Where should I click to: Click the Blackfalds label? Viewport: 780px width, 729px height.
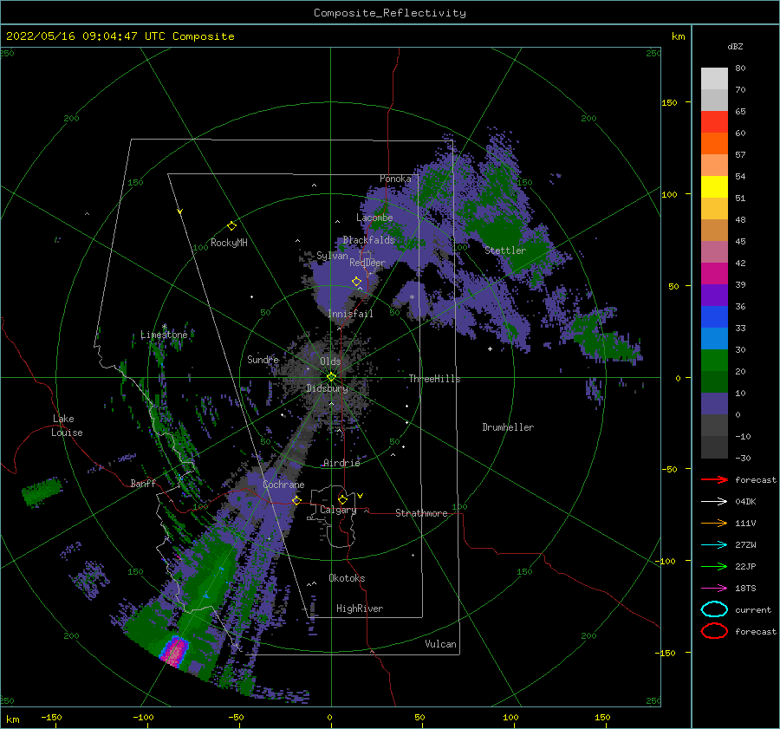(368, 240)
